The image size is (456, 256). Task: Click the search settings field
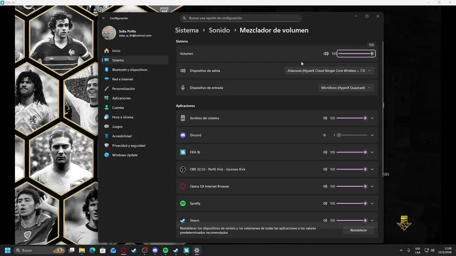coord(241,18)
